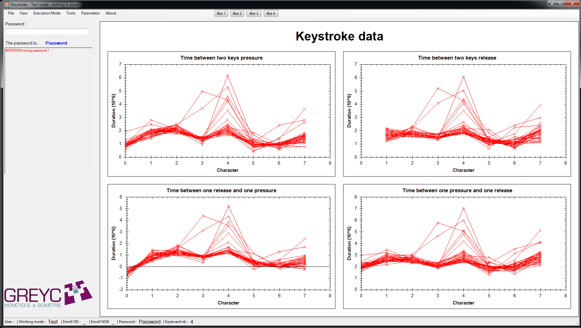Click inside the Password entry field
581x328 pixels.
(x=47, y=31)
